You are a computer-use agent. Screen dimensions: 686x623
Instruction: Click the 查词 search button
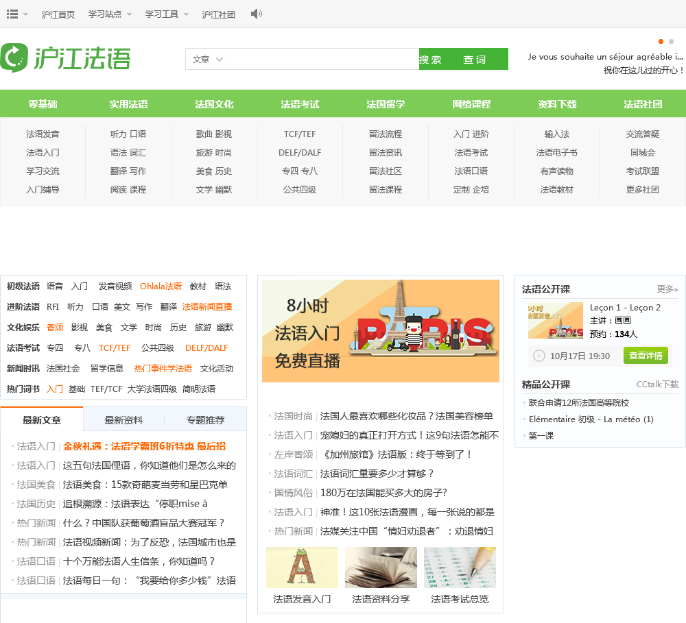tap(475, 60)
